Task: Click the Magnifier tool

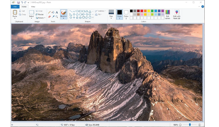Action: [x=57, y=16]
